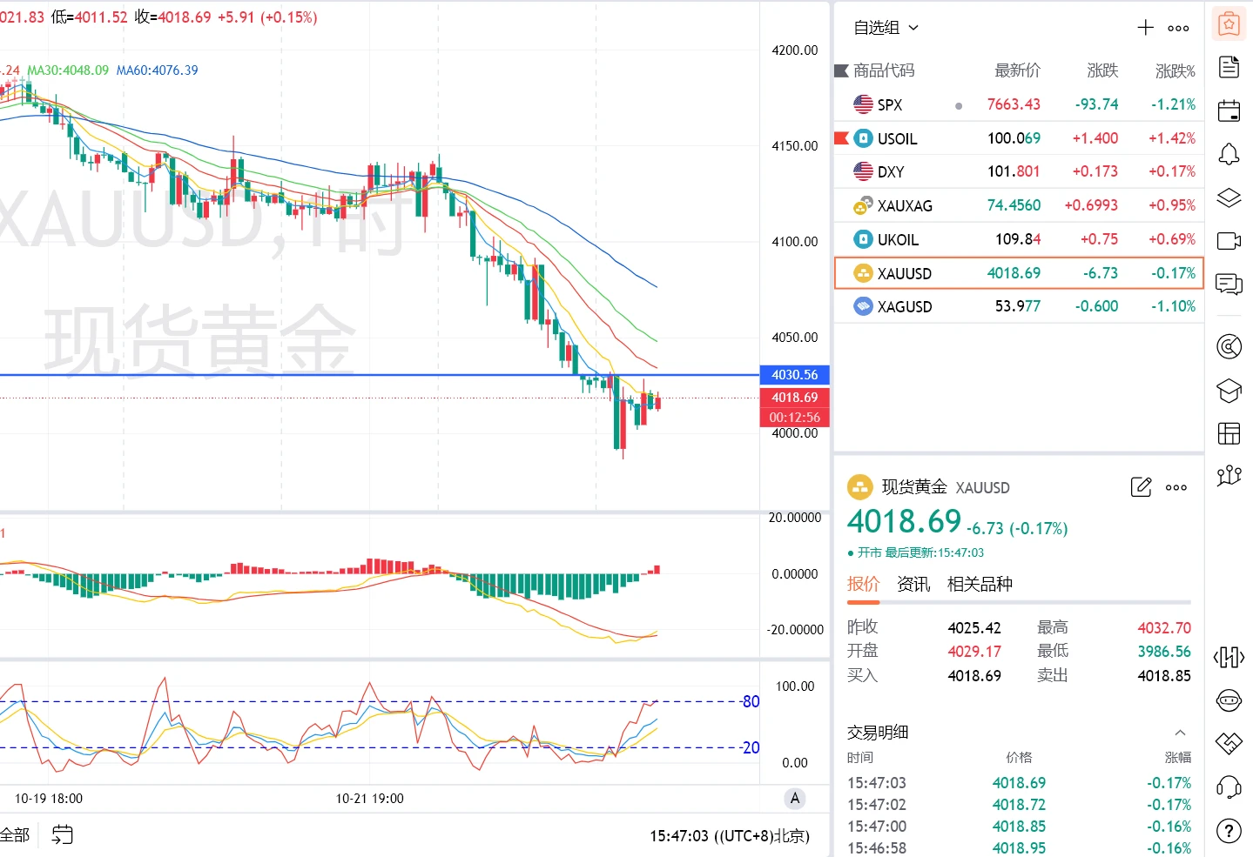Image resolution: width=1253 pixels, height=857 pixels.
Task: Click the layers stack sidebar icon
Action: [x=1229, y=198]
